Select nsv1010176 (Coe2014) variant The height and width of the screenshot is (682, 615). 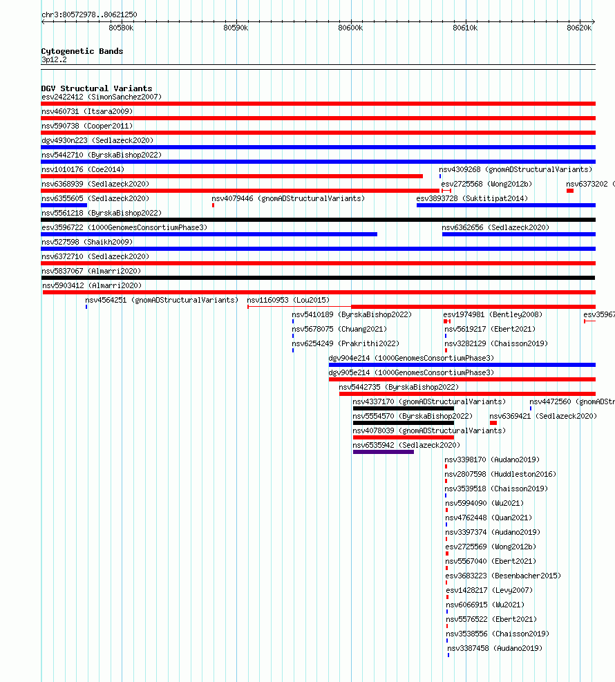point(83,169)
